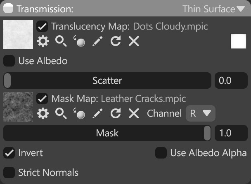Image resolution: width=251 pixels, height=184 pixels.
Task: Remove Translucency Map with X icon
Action: (x=134, y=41)
